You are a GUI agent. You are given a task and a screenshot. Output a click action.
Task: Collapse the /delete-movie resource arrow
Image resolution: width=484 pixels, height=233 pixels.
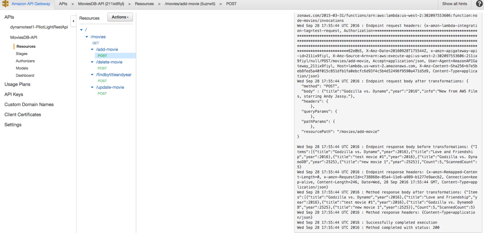(92, 62)
